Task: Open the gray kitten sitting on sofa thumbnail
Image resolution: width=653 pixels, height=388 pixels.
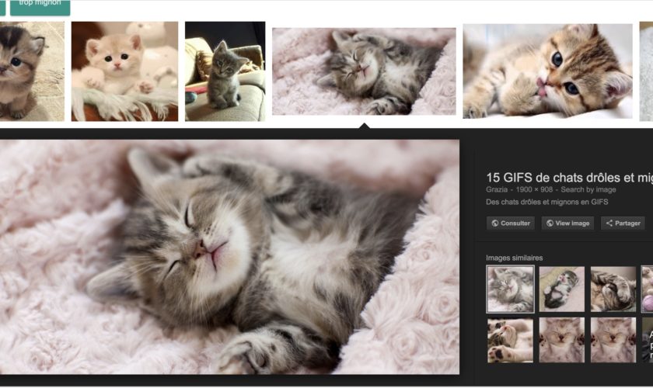Action: tap(225, 71)
